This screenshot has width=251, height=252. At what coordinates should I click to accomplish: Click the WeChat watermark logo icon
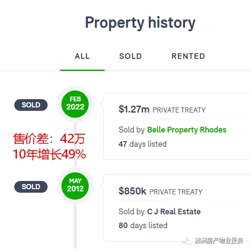coord(187,241)
